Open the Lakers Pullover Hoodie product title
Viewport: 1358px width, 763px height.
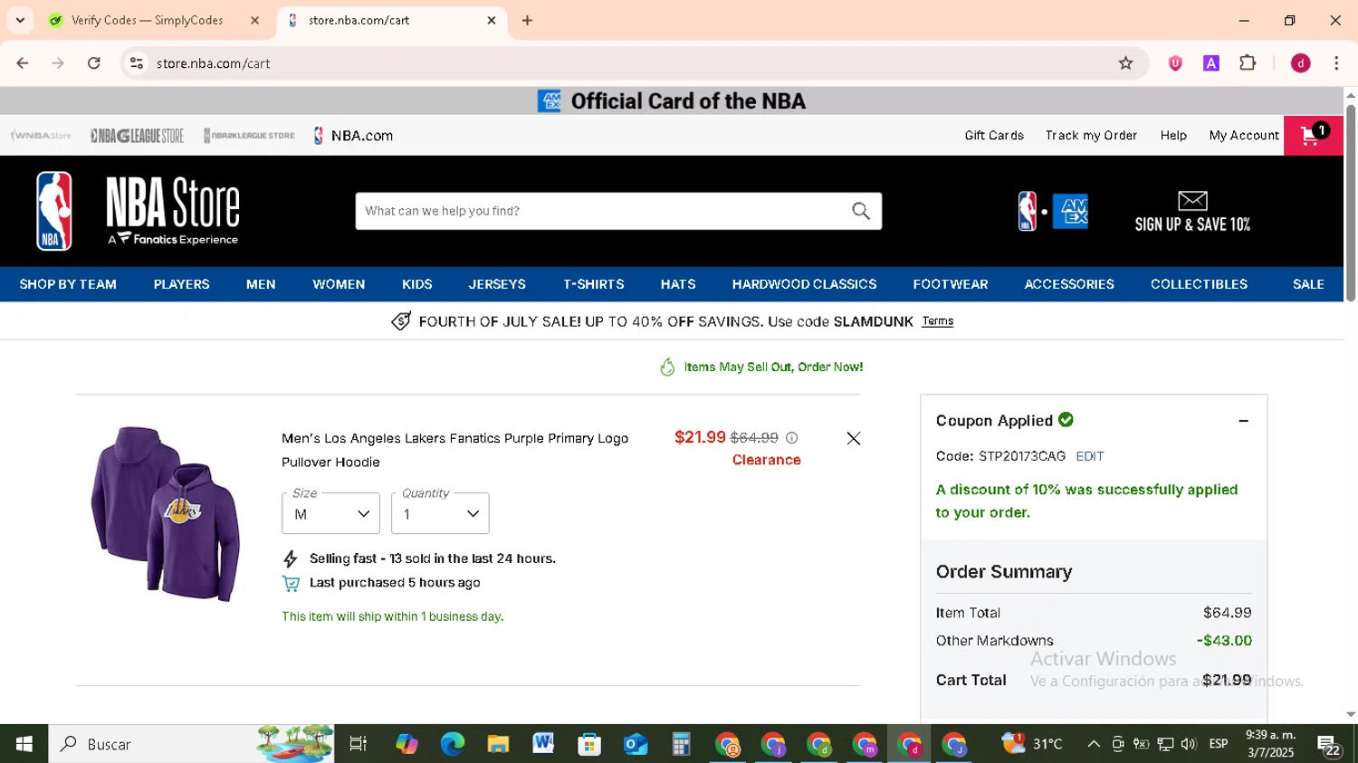click(454, 450)
